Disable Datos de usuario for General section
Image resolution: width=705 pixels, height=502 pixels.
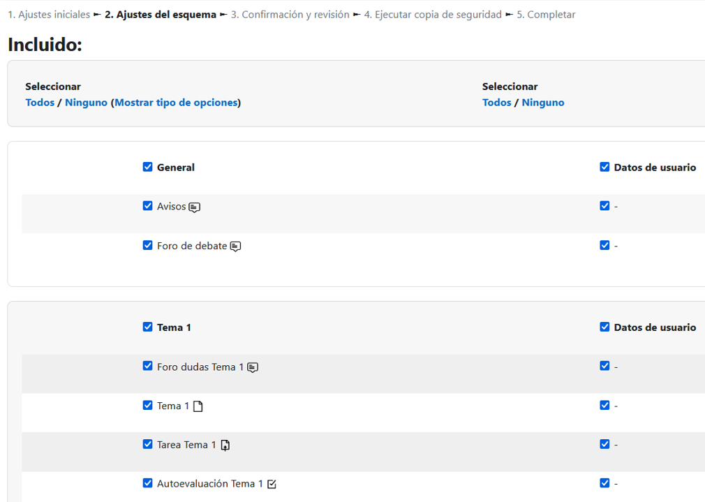(x=604, y=167)
